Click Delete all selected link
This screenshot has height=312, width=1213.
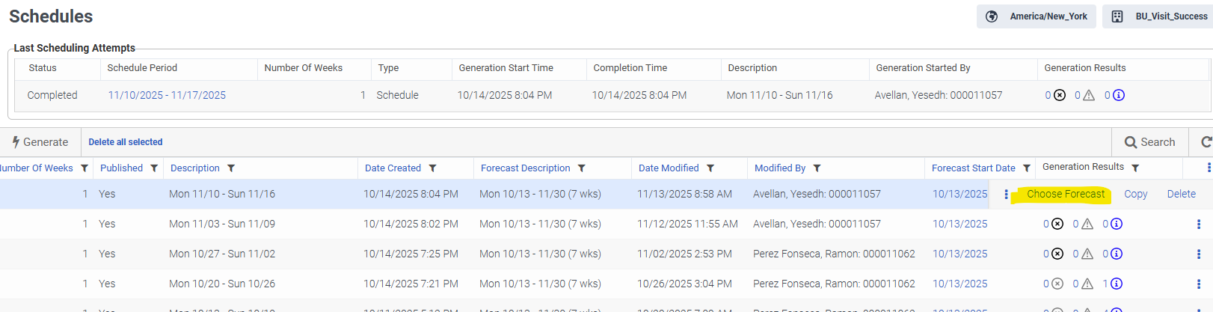(125, 142)
